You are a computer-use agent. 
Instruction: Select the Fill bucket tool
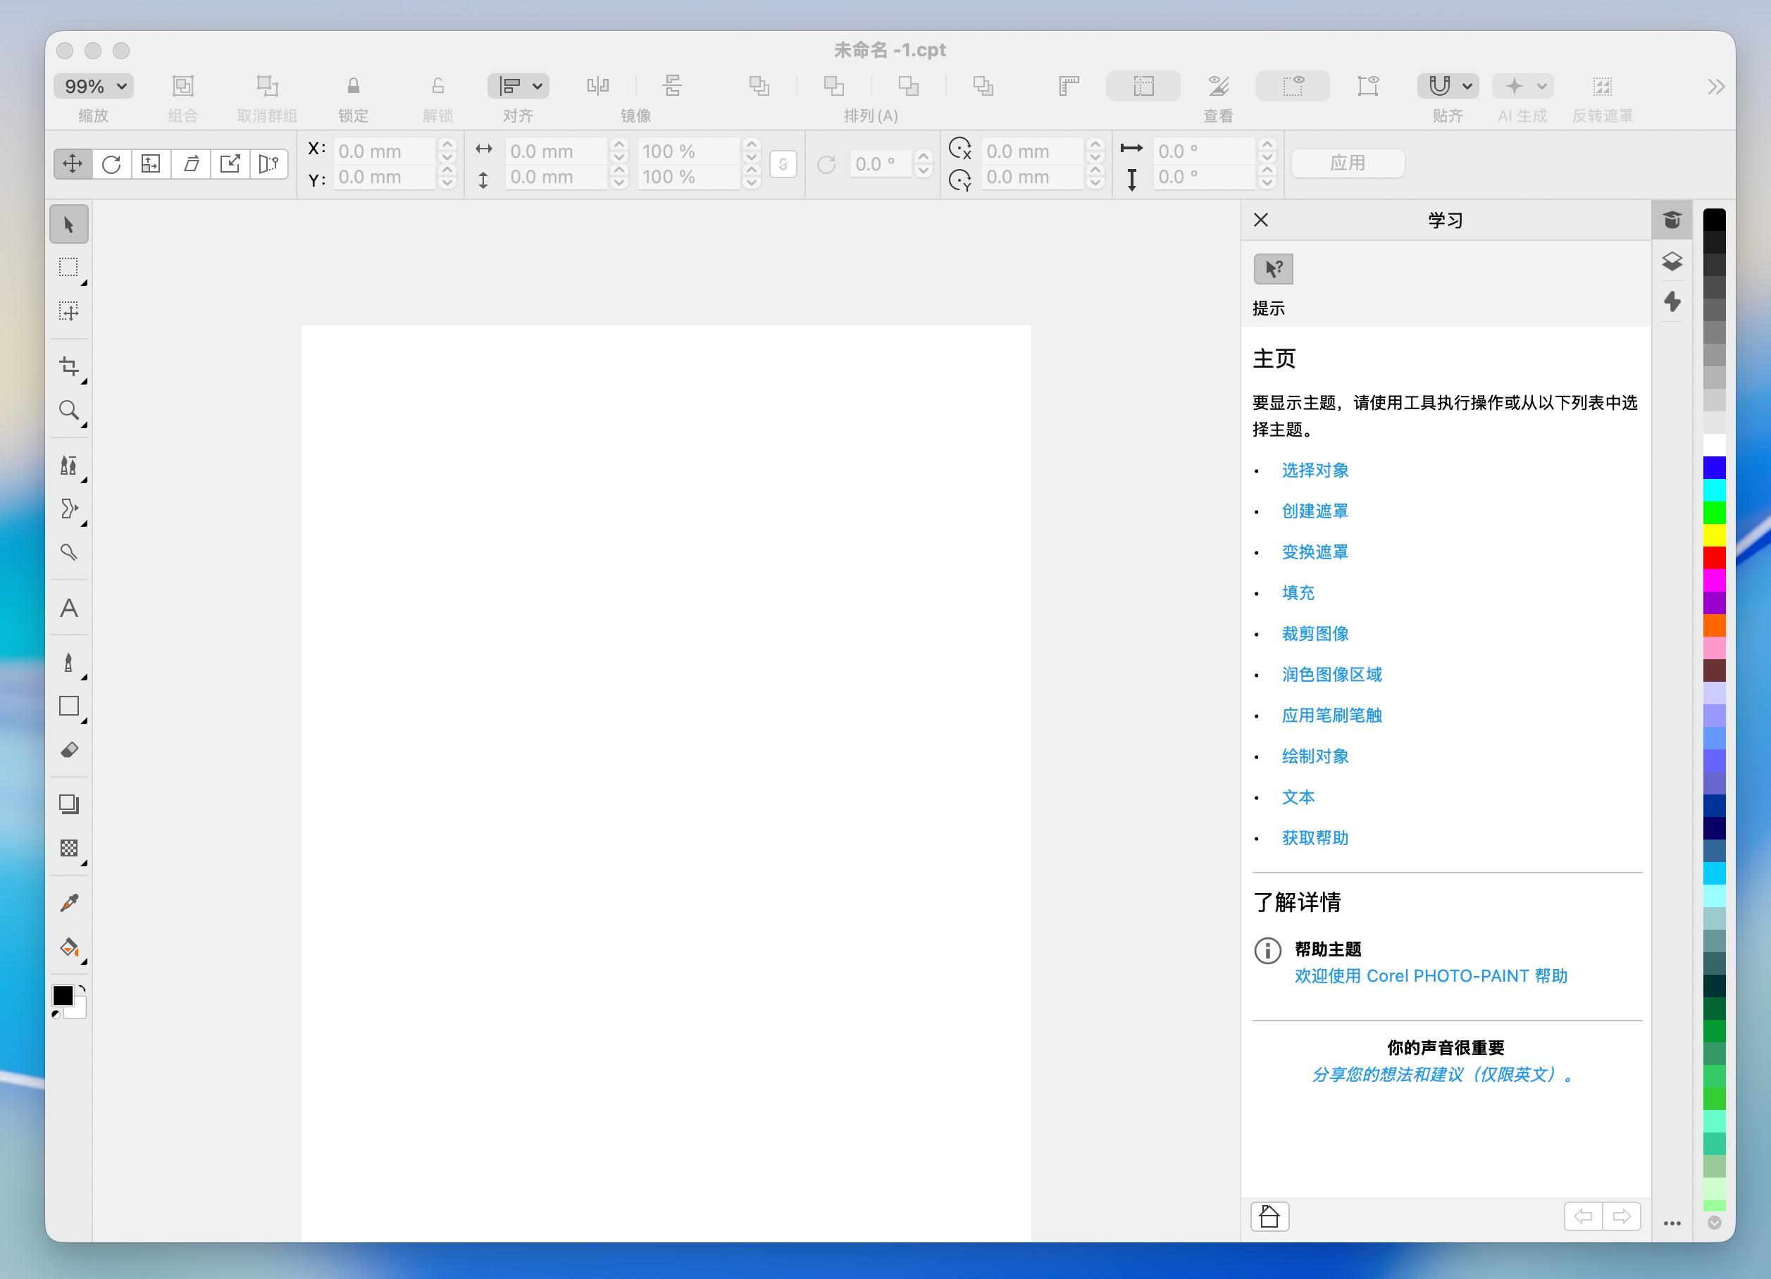(x=69, y=947)
